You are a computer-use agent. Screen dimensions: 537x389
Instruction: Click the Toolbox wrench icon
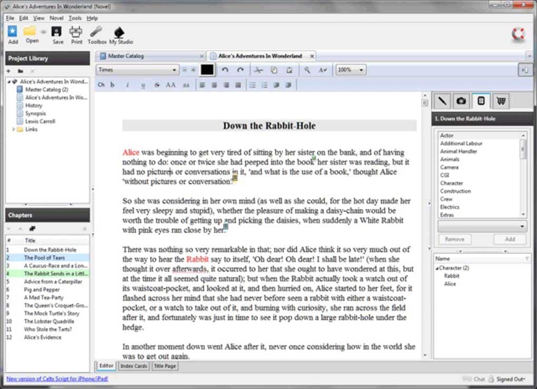pyautogui.click(x=96, y=32)
